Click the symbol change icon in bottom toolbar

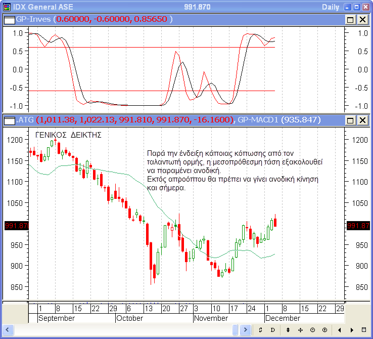pos(260,330)
